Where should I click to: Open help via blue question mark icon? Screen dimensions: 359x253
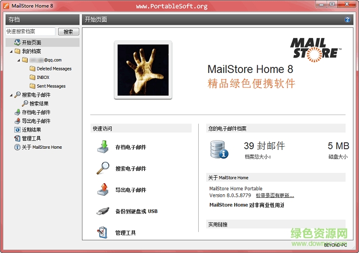(348, 20)
